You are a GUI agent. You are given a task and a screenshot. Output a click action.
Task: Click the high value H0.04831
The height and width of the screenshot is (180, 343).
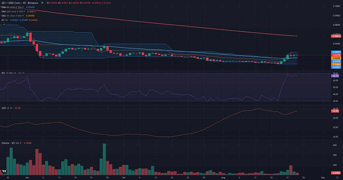click(63, 3)
